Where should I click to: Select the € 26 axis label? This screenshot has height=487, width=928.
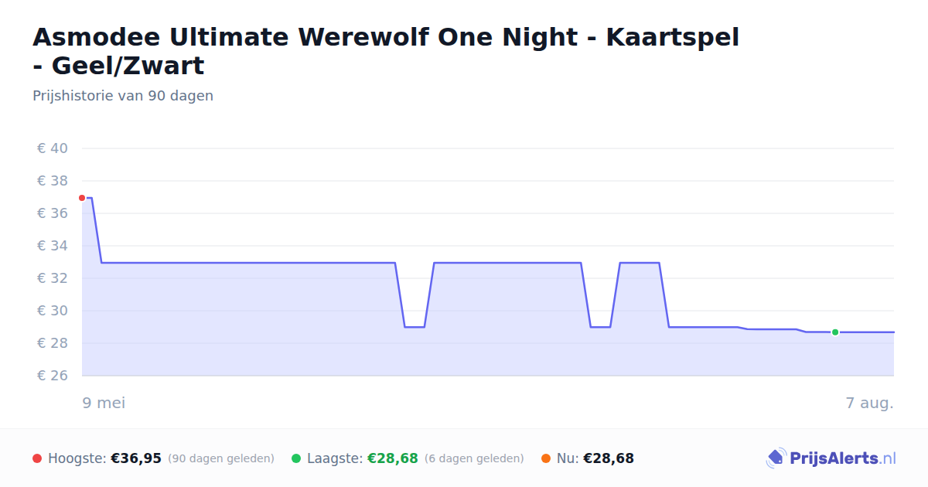pyautogui.click(x=53, y=376)
